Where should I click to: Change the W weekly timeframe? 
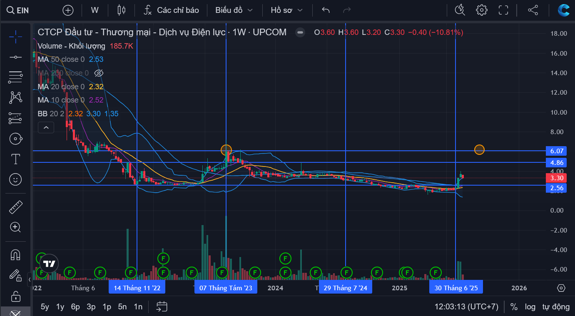click(95, 10)
